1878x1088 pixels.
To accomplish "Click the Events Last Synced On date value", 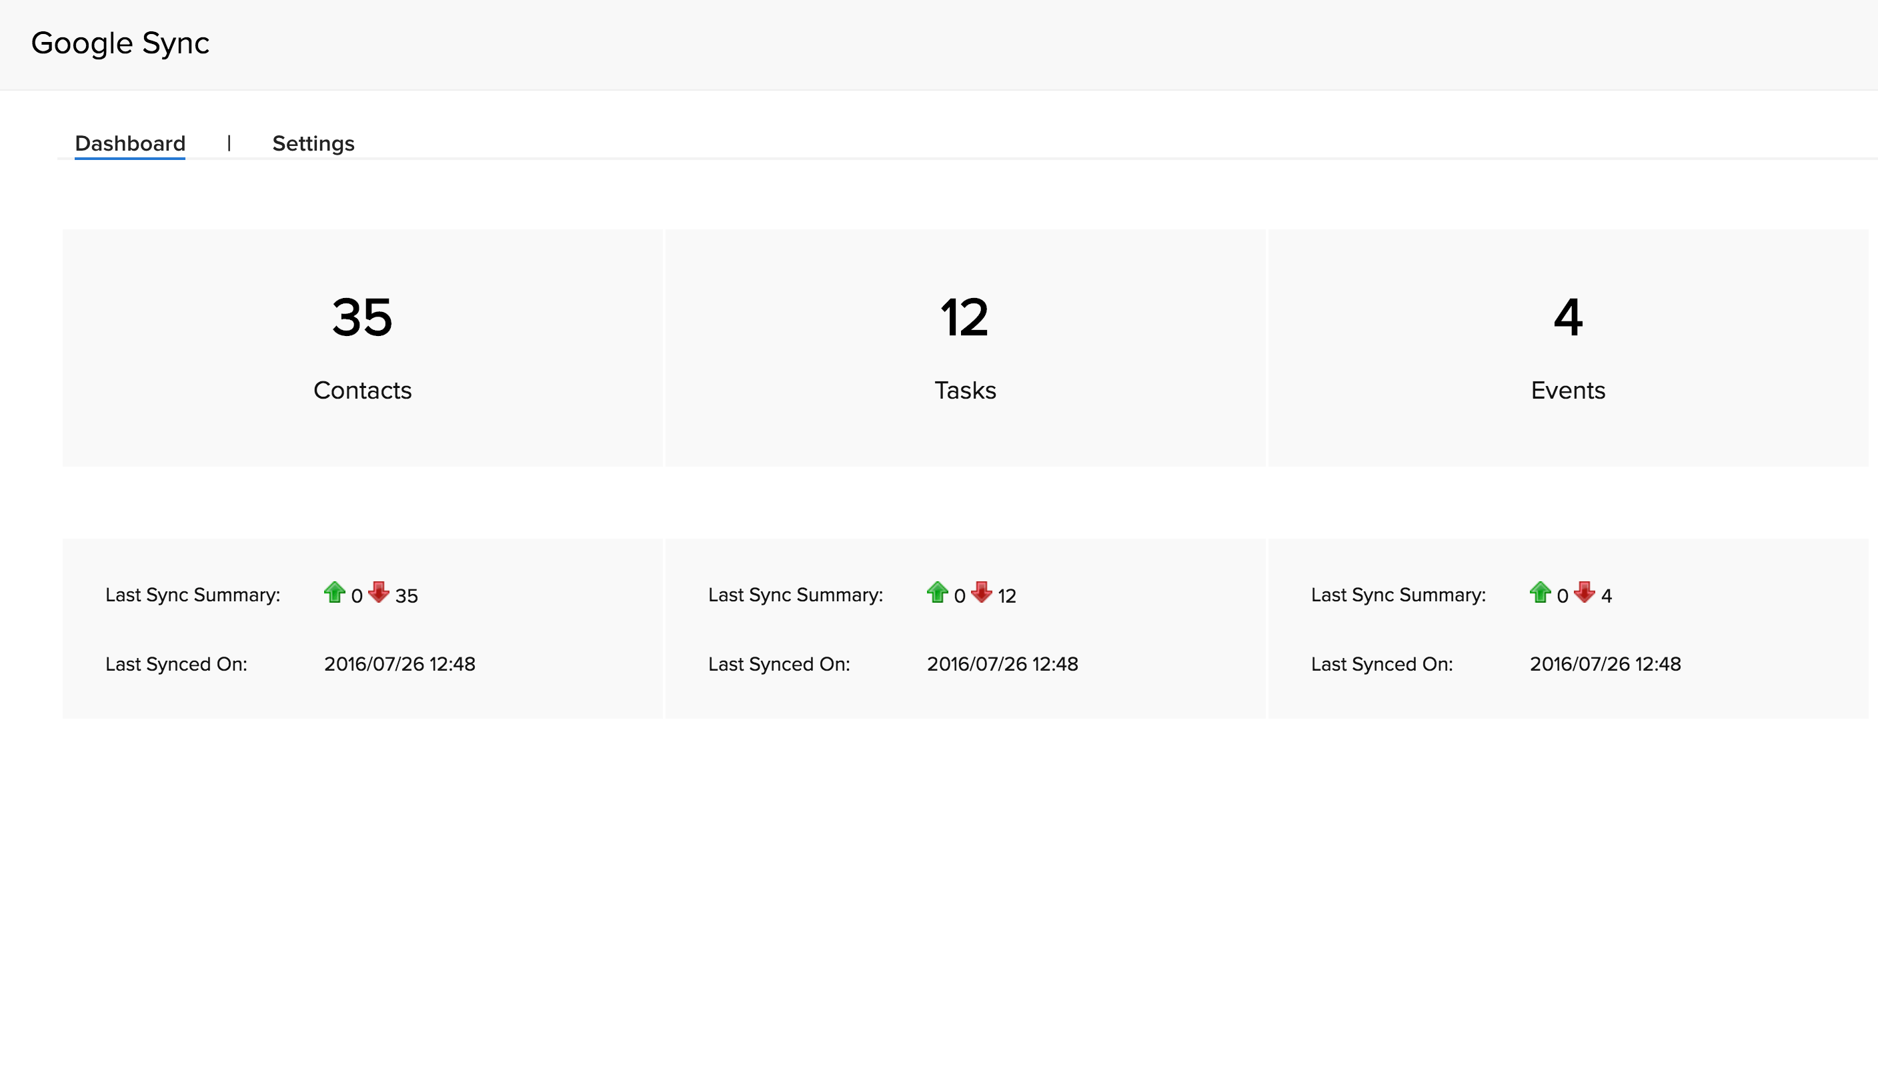I will (x=1605, y=664).
